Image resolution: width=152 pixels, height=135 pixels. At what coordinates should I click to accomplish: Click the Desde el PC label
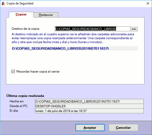pos(19,106)
